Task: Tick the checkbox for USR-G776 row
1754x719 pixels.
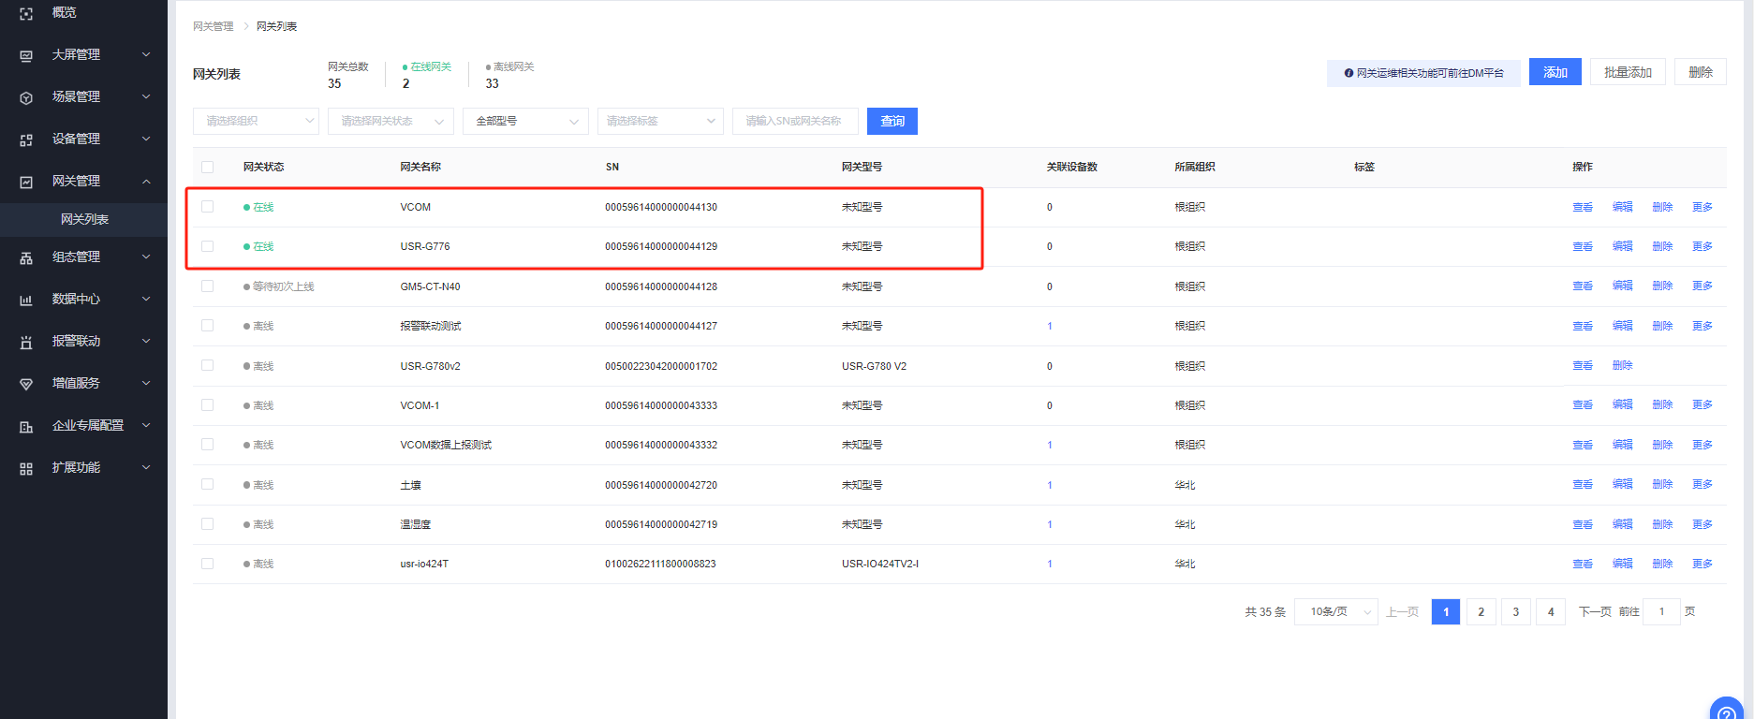Action: coord(208,246)
